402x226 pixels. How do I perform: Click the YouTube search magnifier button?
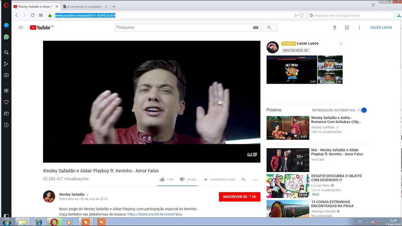269,28
